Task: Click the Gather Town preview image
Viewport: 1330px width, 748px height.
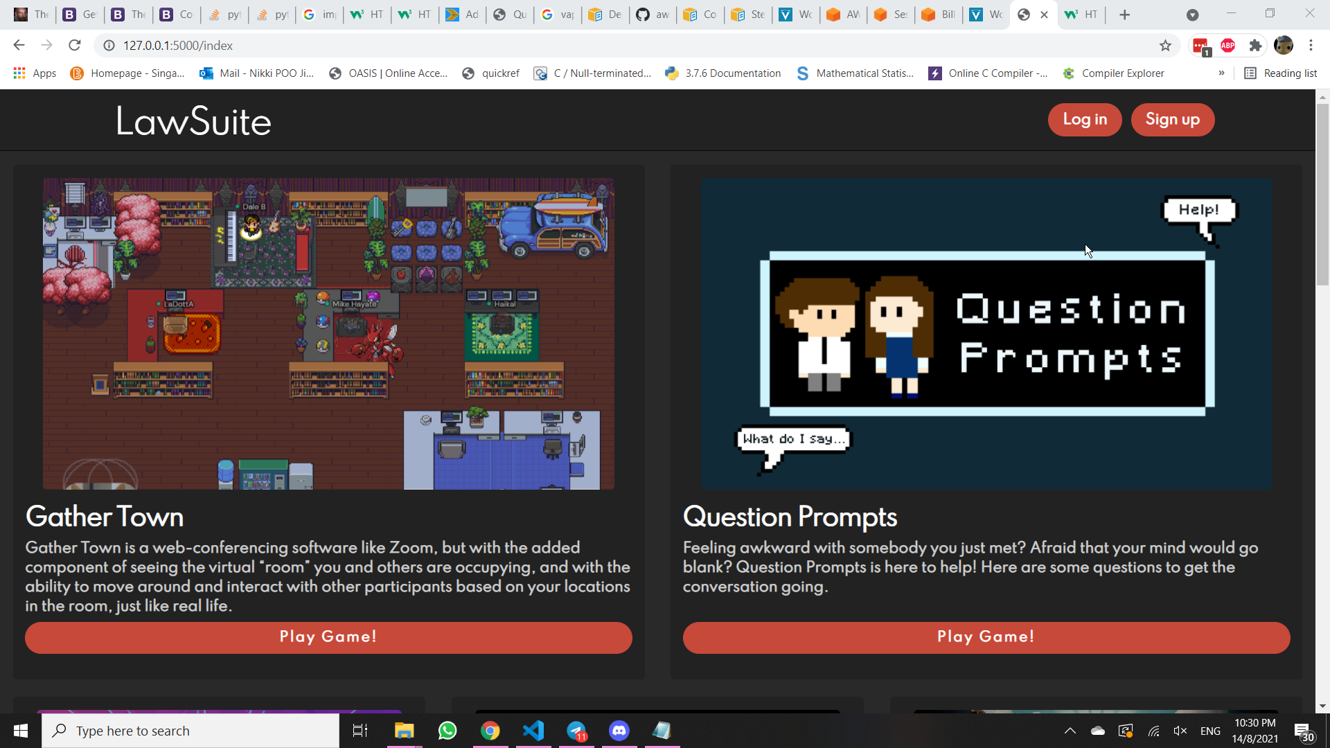Action: 328,334
